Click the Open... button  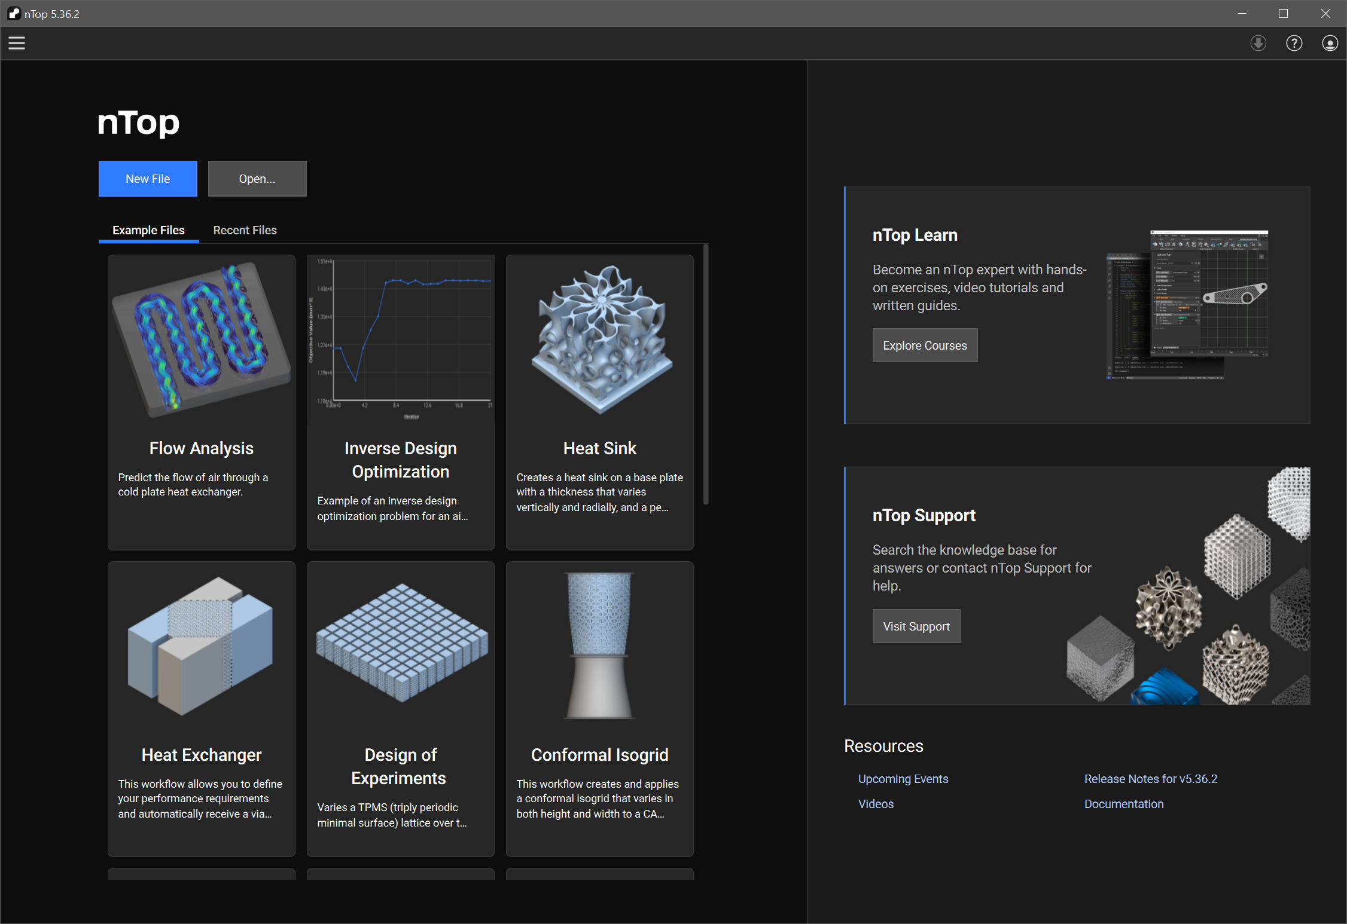257,178
